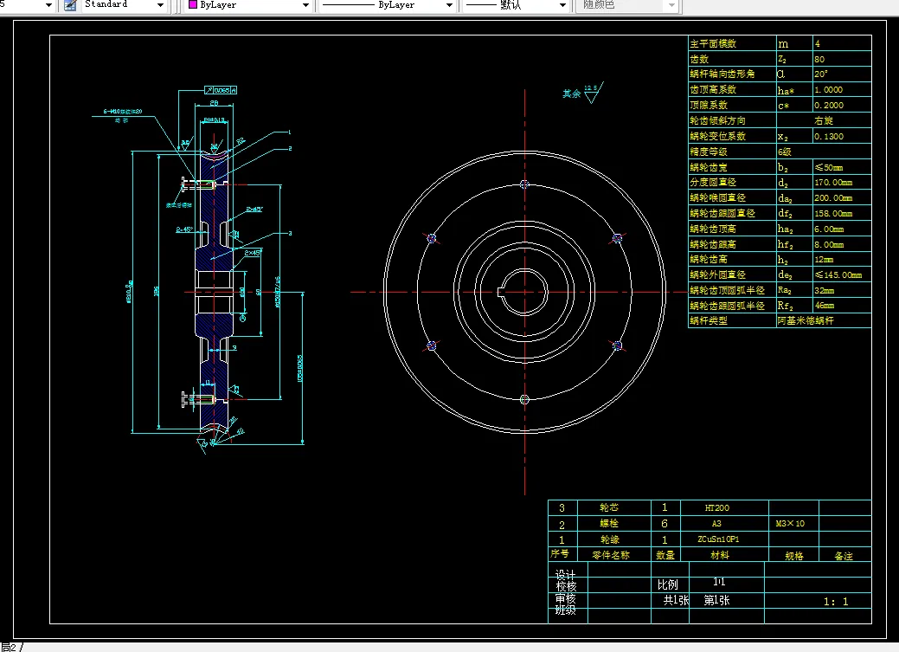Click the greyed-out 随颜色 plot style dropdown
899x652 pixels.
tap(627, 5)
